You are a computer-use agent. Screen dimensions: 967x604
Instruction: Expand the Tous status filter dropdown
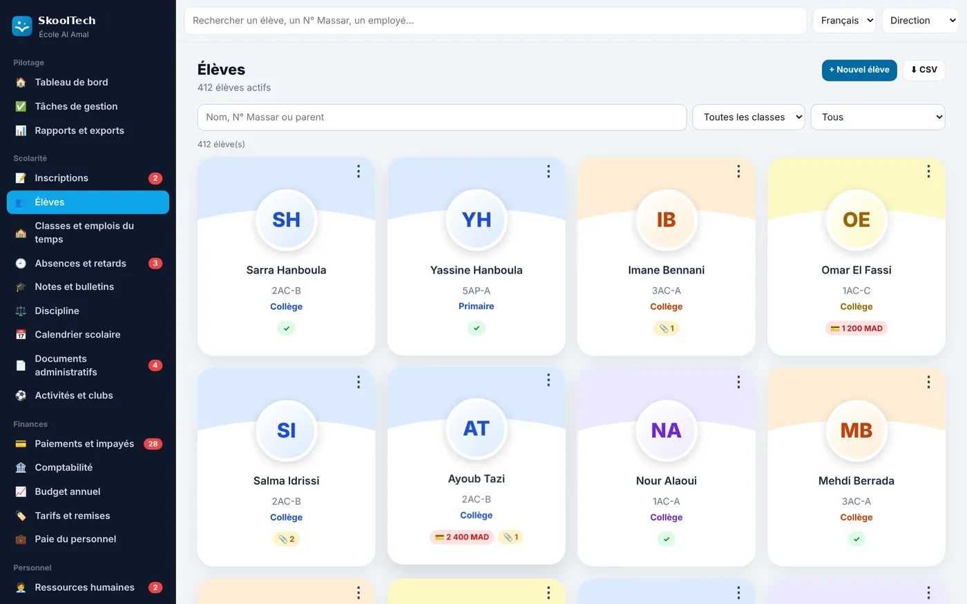tap(878, 117)
